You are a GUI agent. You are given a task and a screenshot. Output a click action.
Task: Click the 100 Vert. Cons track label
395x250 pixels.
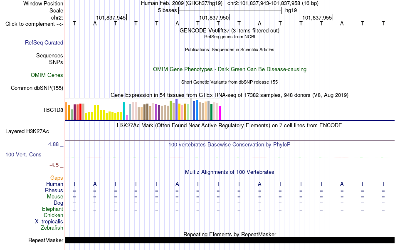tap(23, 154)
